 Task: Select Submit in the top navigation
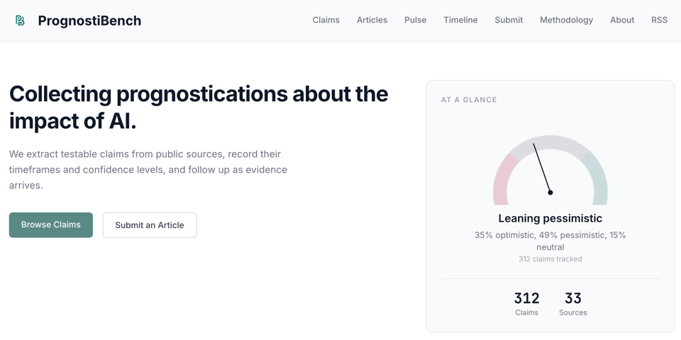click(509, 20)
